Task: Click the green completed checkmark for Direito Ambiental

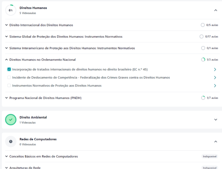Action: 11,120
